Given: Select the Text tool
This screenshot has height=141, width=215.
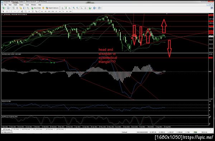Looking at the screenshot, I should [29, 11].
